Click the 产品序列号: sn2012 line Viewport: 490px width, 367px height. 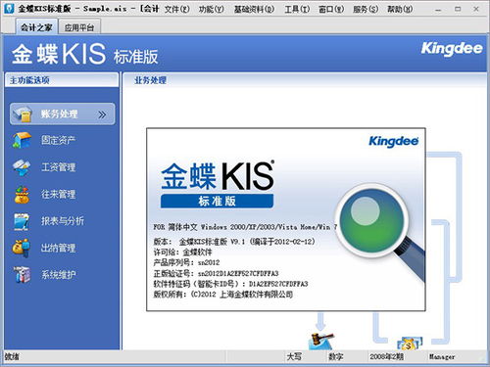186,262
